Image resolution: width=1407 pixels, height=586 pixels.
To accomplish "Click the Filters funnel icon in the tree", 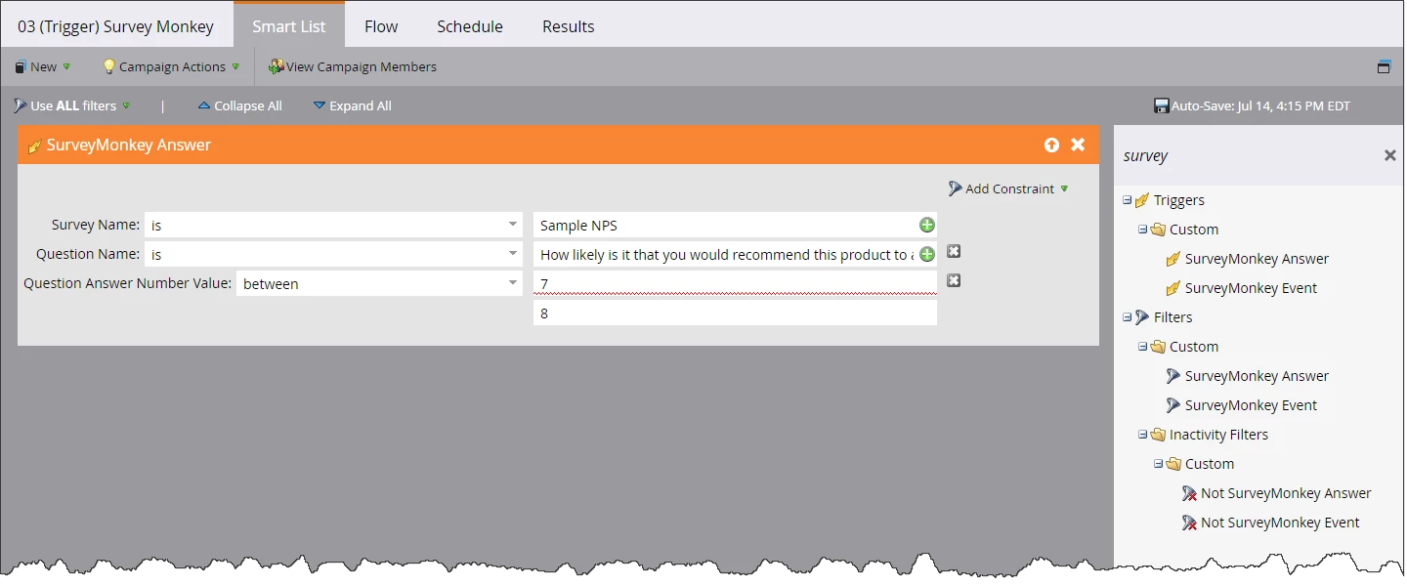I will click(x=1142, y=317).
